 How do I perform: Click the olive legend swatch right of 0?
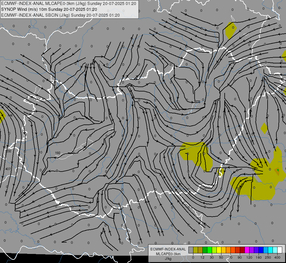196,250
